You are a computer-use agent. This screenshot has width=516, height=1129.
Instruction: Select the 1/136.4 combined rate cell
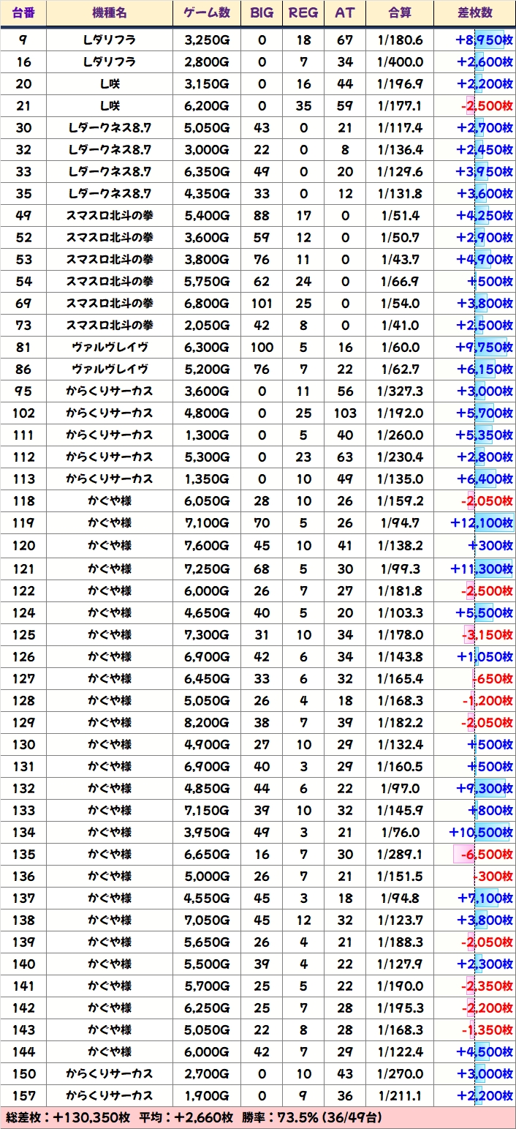click(x=400, y=149)
